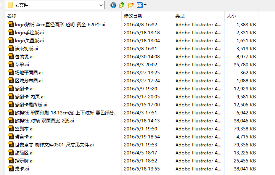Image resolution: width=275 pixels, height=175 pixels.
Task: Select file name 甜品区.ai
Action: 24,153
